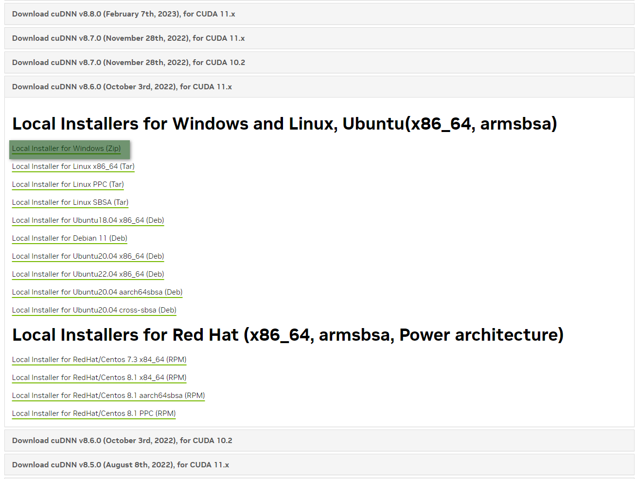Image resolution: width=637 pixels, height=479 pixels.
Task: Expand cuDNN v8.7.0 for CUDA 10.2
Action: (128, 63)
